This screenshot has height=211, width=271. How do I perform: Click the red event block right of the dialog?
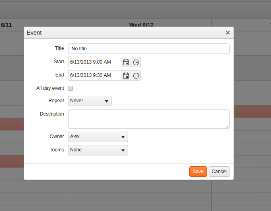click(252, 112)
